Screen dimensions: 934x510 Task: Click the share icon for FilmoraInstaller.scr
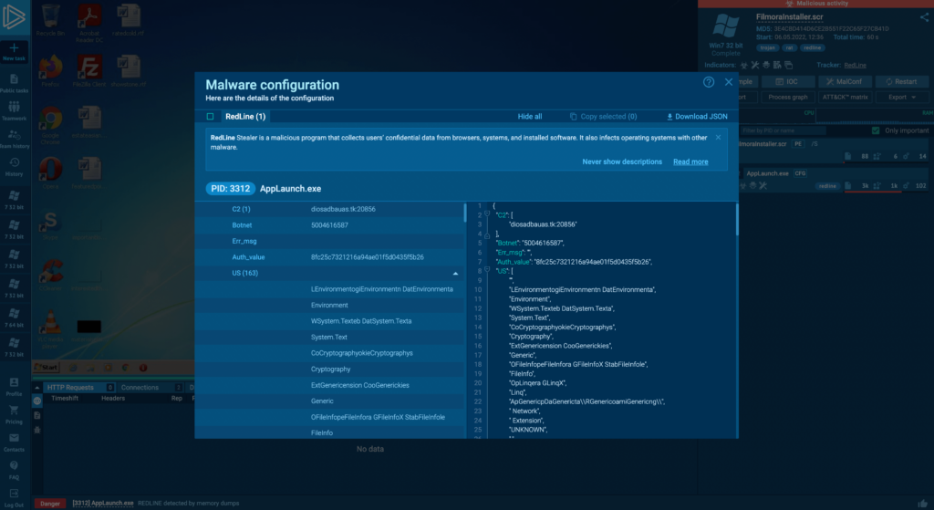tap(923, 17)
